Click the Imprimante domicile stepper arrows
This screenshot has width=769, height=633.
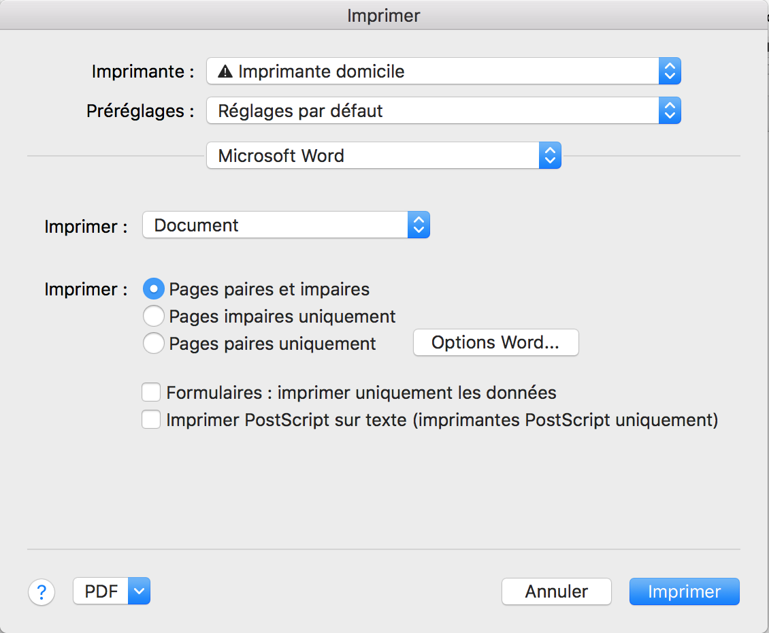click(670, 71)
